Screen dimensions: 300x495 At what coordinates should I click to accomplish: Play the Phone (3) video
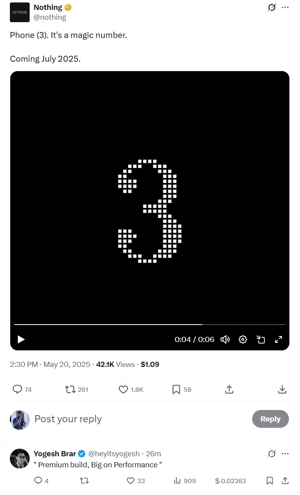(x=21, y=339)
